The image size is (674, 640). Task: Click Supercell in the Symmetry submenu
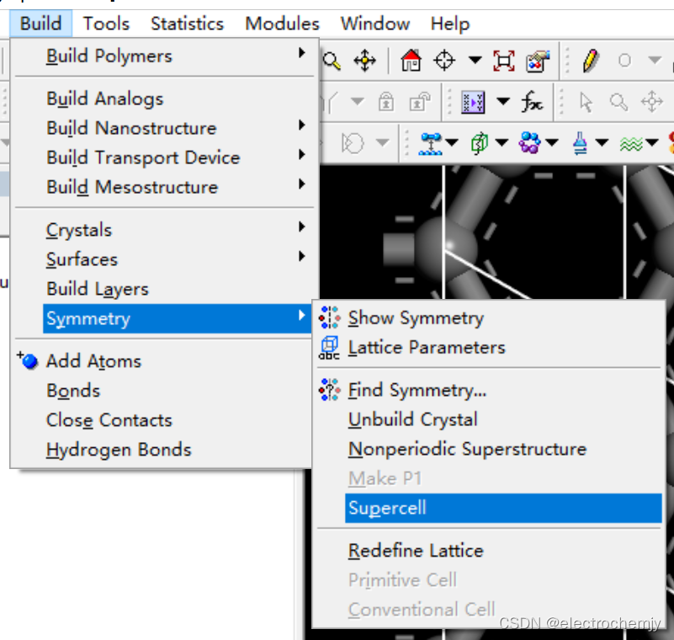click(x=503, y=509)
